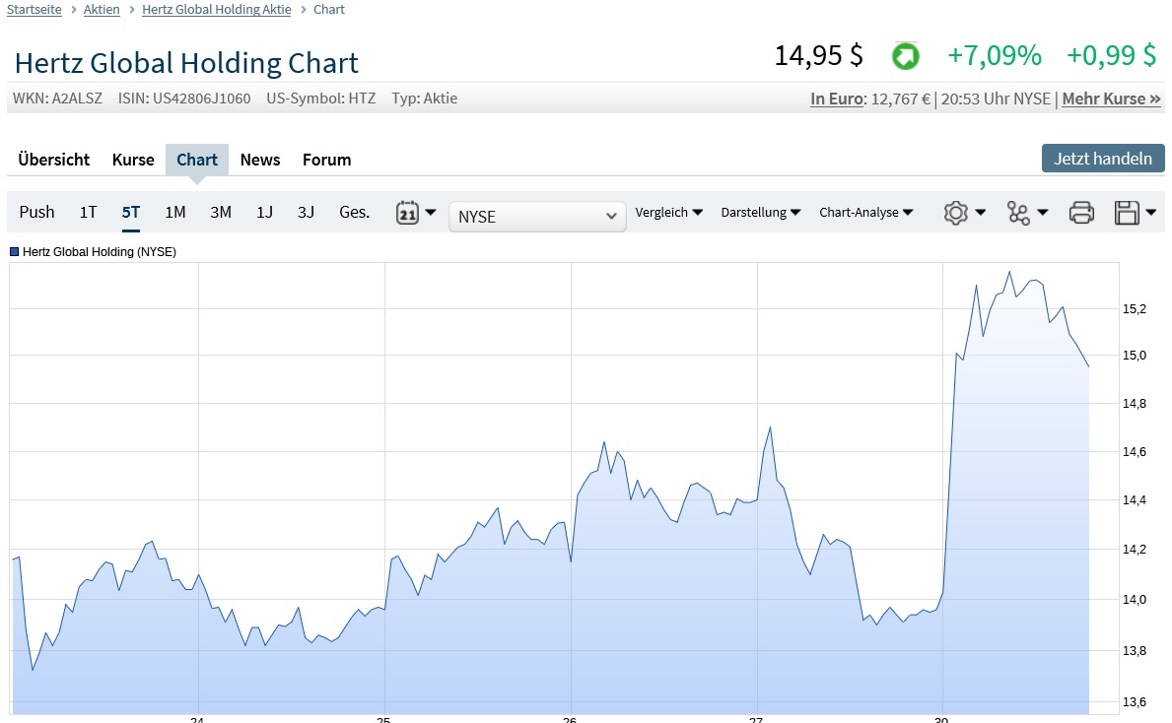Open chart settings gear icon

pyautogui.click(x=955, y=213)
